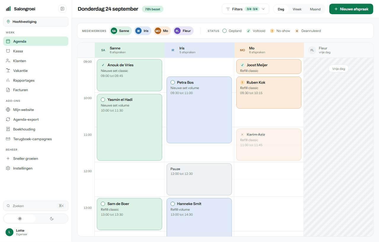Toggle Gepland status circle on Petra Bos
This screenshot has height=242, width=379.
pos(173,82)
